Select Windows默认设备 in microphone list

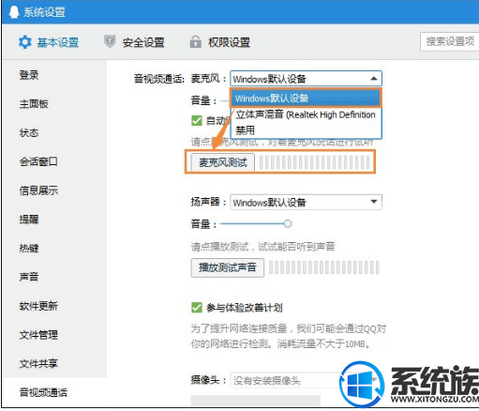pos(306,99)
